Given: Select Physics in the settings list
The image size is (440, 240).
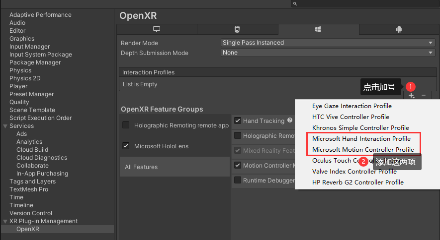Looking at the screenshot, I should [20, 70].
